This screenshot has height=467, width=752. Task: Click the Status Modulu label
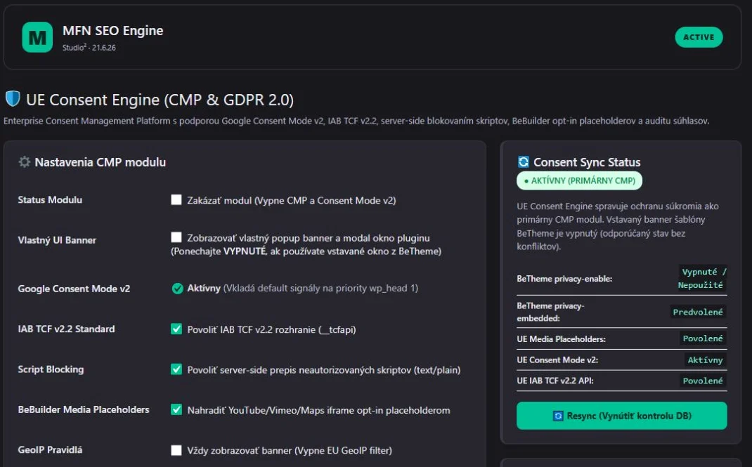(x=50, y=199)
